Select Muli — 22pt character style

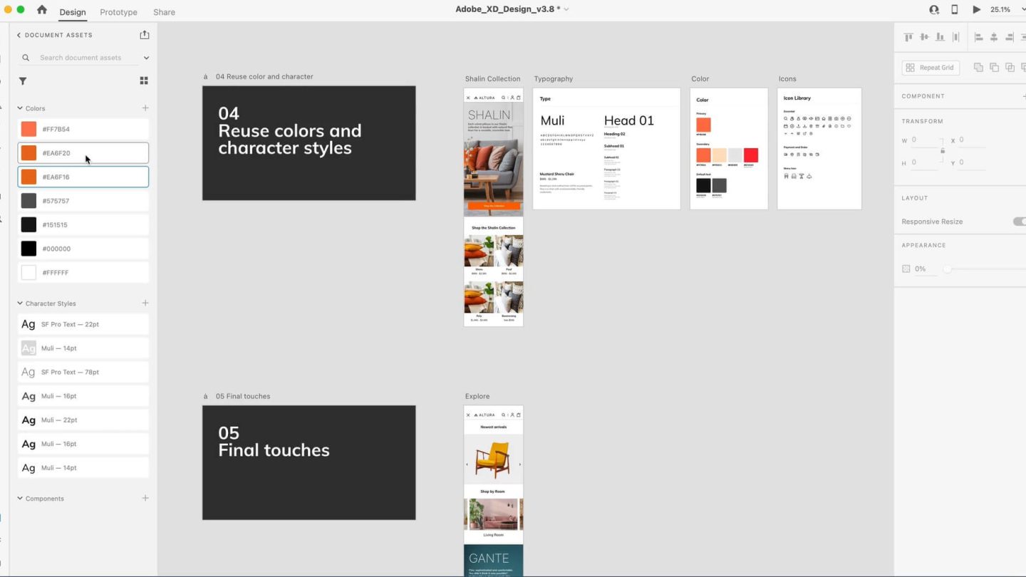tap(83, 420)
